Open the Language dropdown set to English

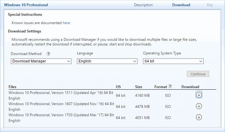[107, 61]
